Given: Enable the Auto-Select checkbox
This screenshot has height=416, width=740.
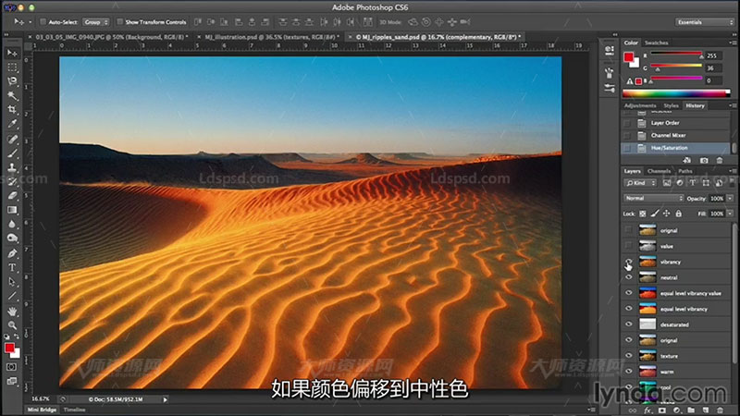Looking at the screenshot, I should pyautogui.click(x=43, y=21).
